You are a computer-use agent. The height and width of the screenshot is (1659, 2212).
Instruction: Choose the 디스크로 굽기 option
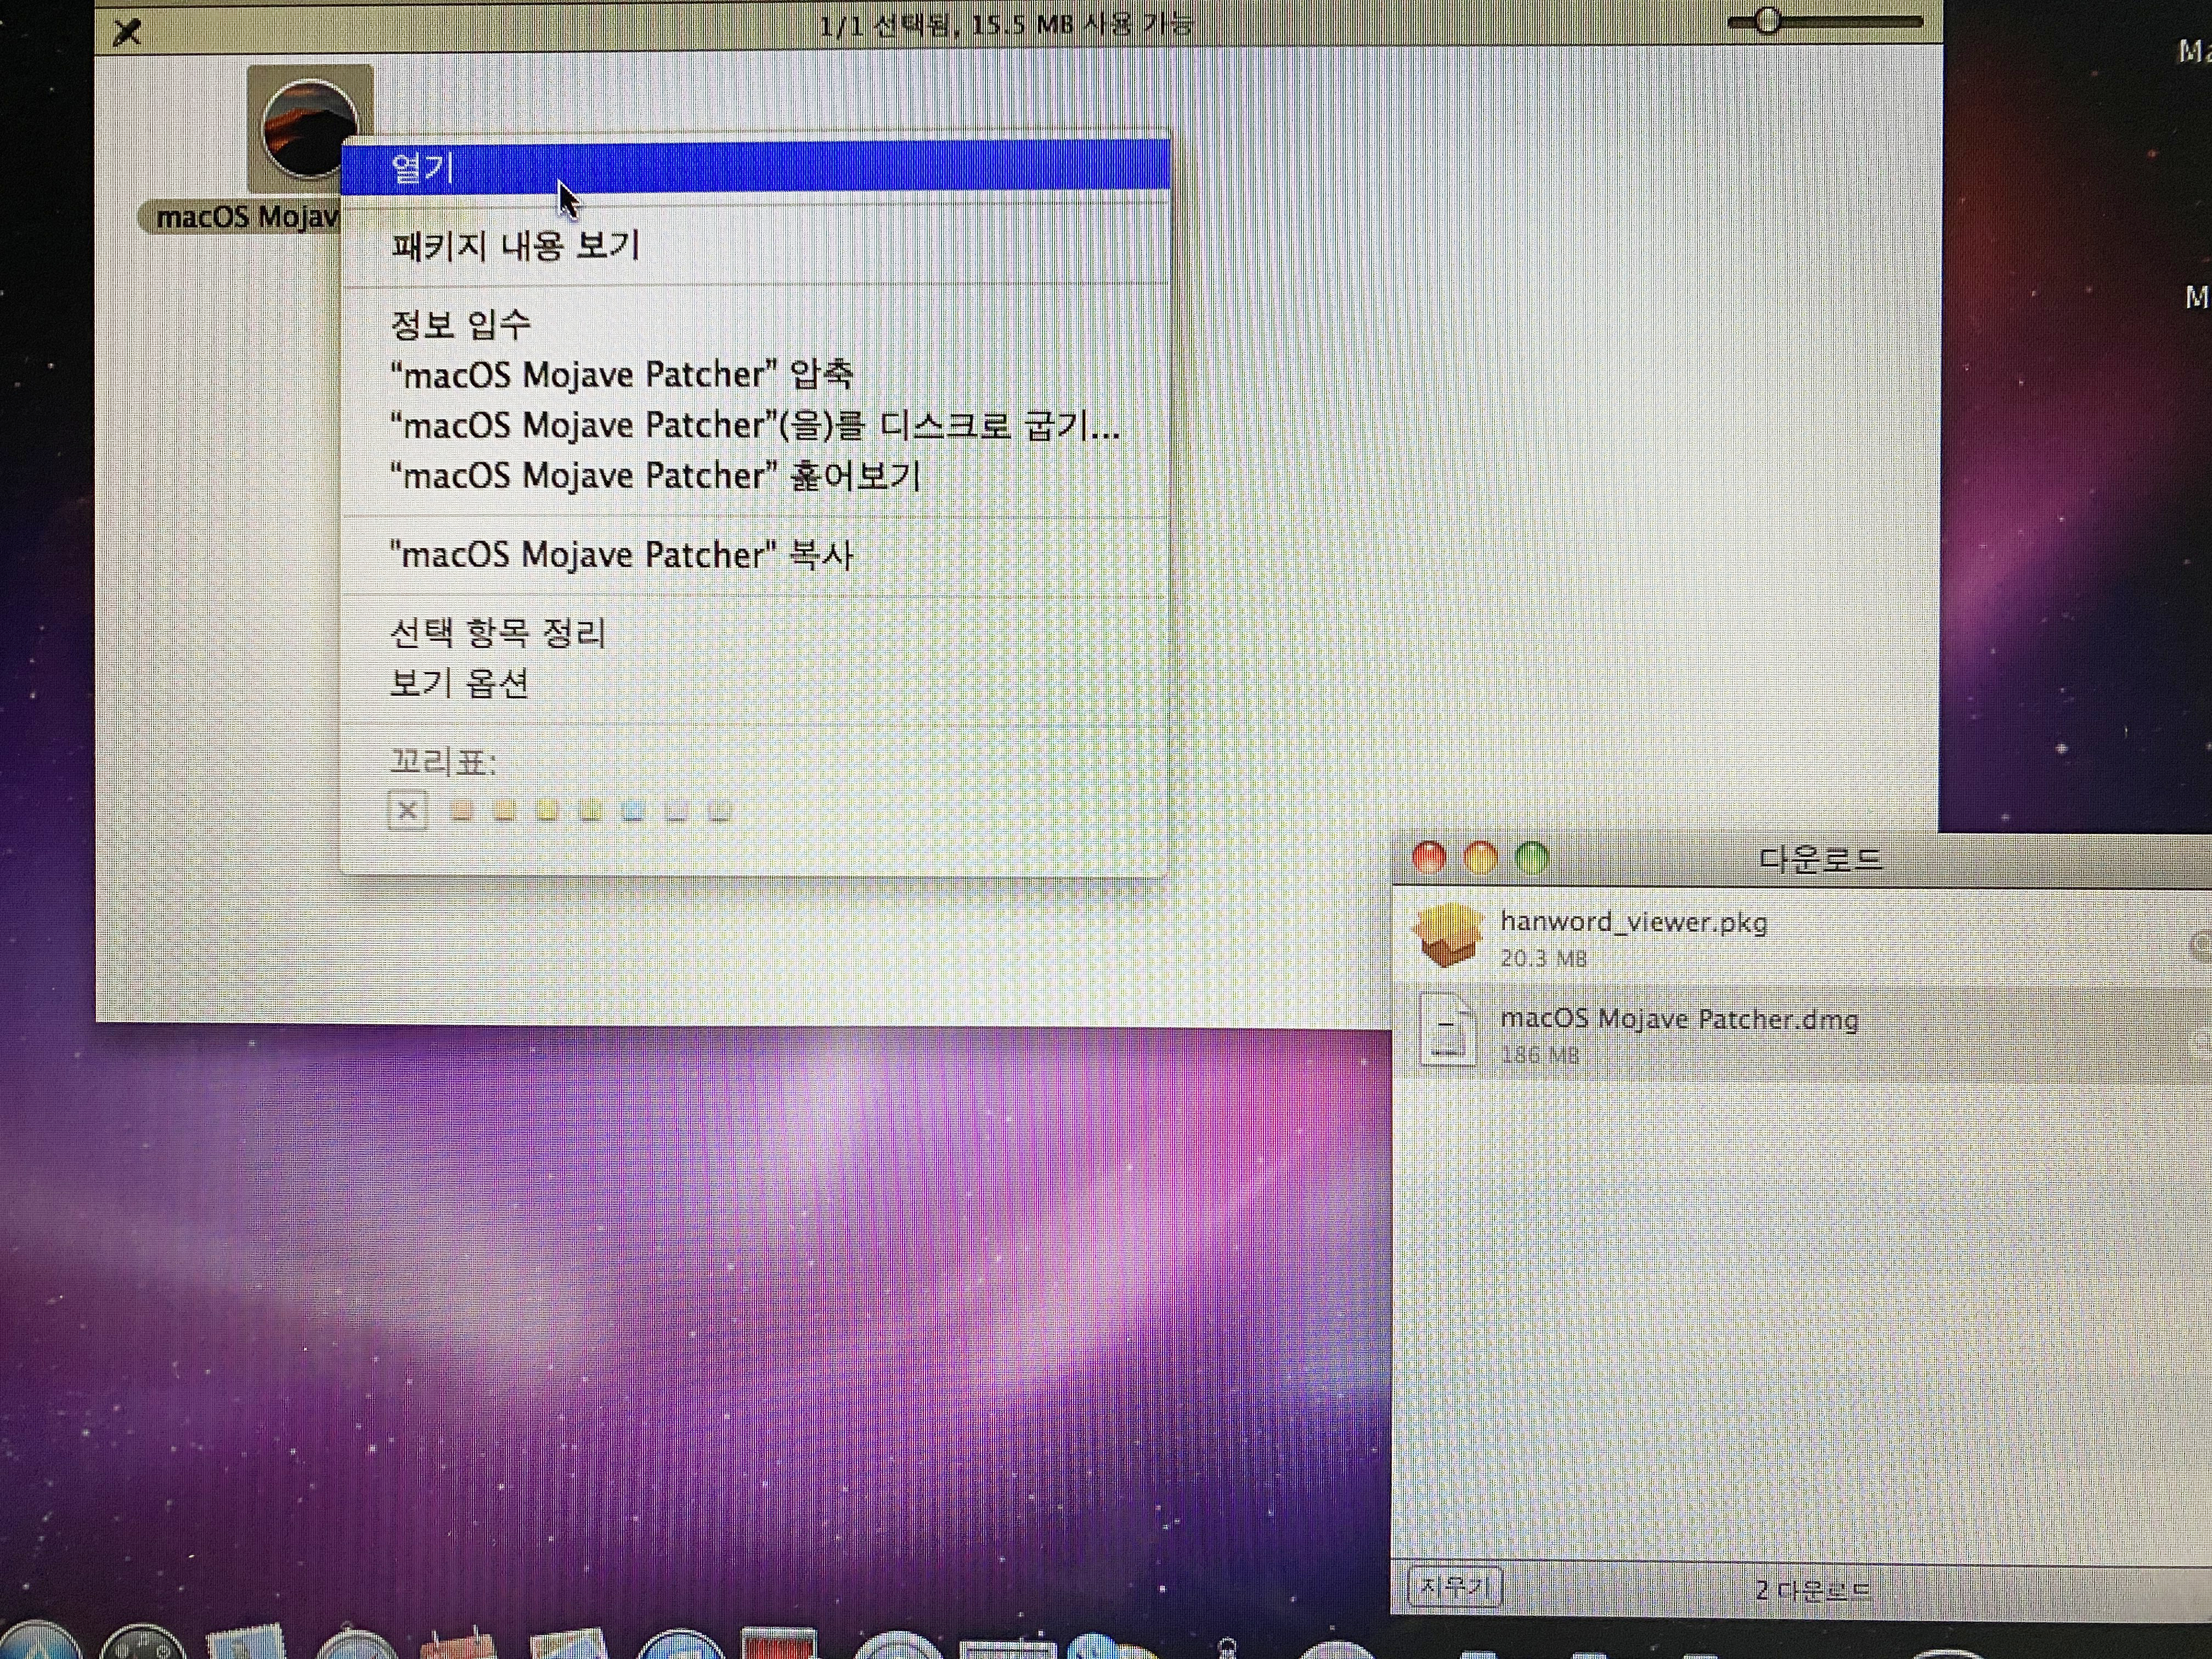[754, 425]
